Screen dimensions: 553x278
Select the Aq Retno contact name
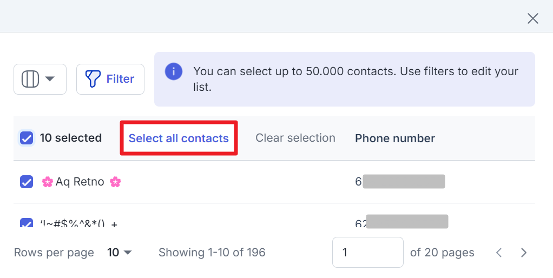(80, 182)
